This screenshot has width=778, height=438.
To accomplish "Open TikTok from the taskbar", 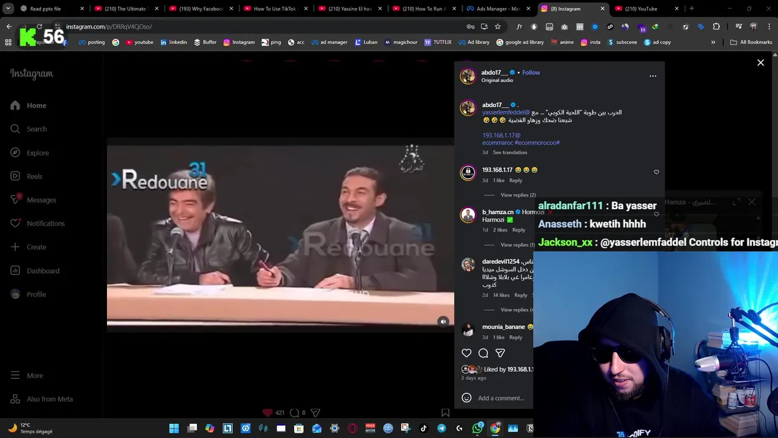I will pos(424,428).
